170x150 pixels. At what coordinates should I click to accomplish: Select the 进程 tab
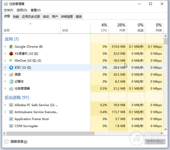pos(7,16)
